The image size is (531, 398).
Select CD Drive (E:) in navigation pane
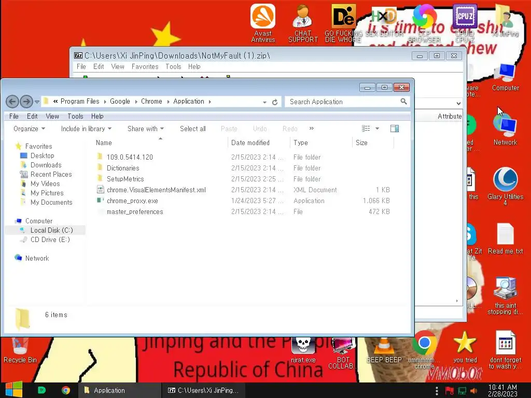point(50,239)
